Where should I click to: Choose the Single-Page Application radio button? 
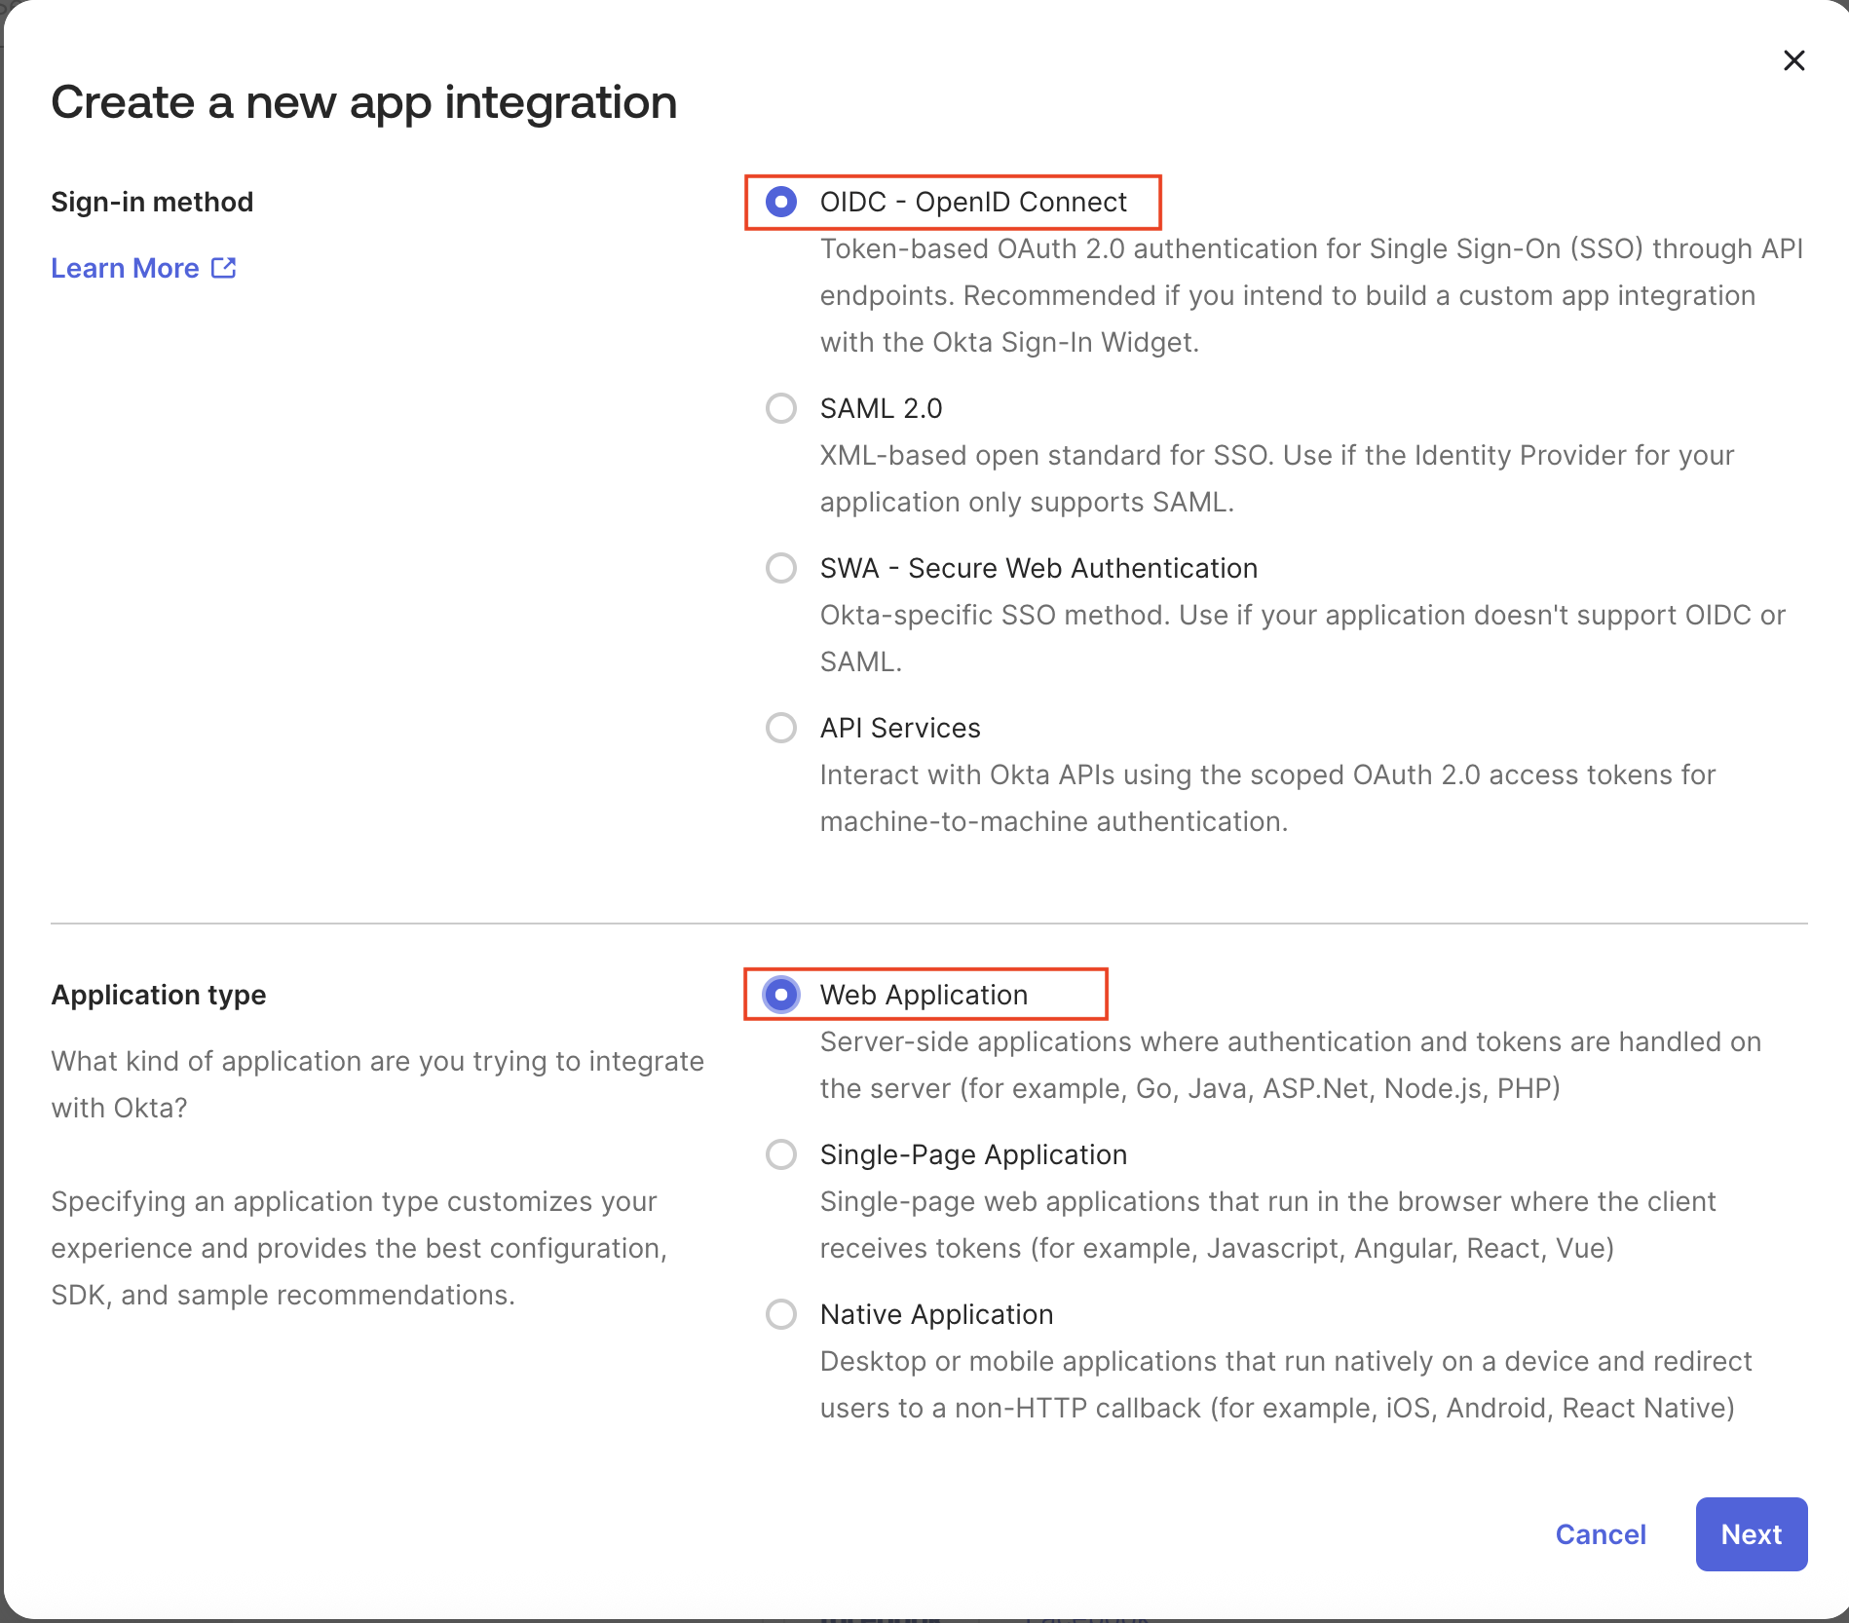click(x=781, y=1154)
